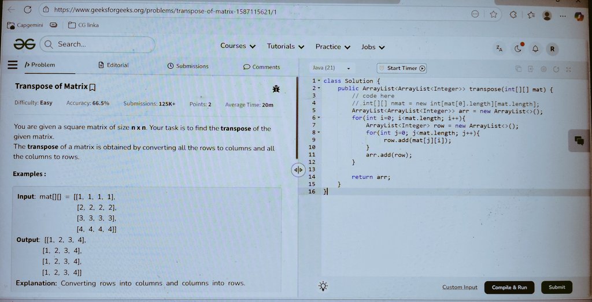This screenshot has height=302, width=592.
Task: Switch to the Comments tab
Action: [x=262, y=67]
